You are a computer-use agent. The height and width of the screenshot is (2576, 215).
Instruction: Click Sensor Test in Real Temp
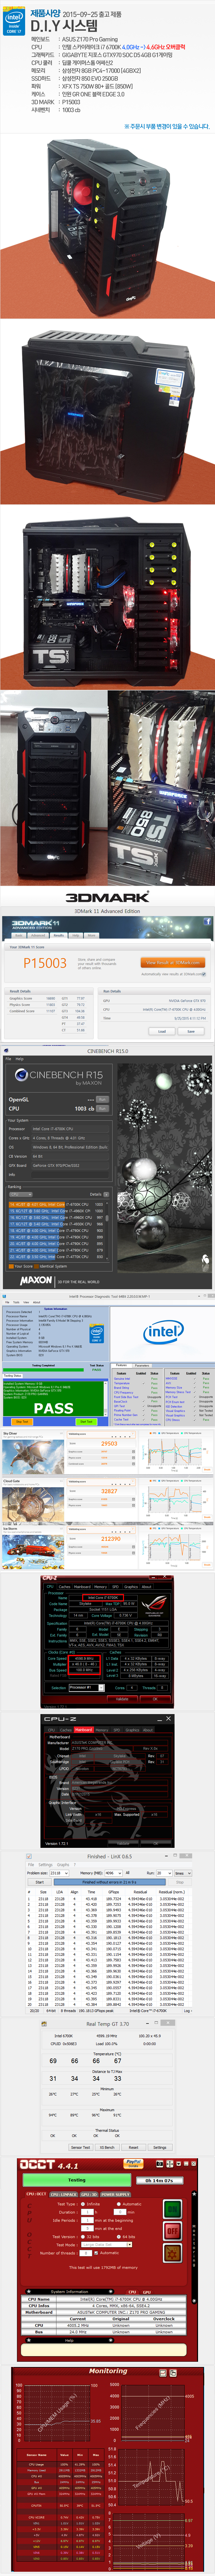pyautogui.click(x=81, y=2147)
